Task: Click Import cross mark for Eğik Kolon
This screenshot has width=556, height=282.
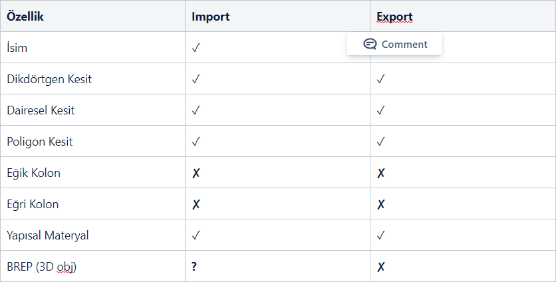Action: tap(196, 173)
